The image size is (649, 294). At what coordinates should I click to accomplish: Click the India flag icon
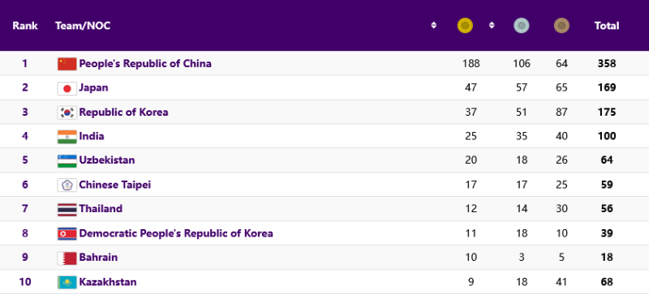click(x=67, y=136)
